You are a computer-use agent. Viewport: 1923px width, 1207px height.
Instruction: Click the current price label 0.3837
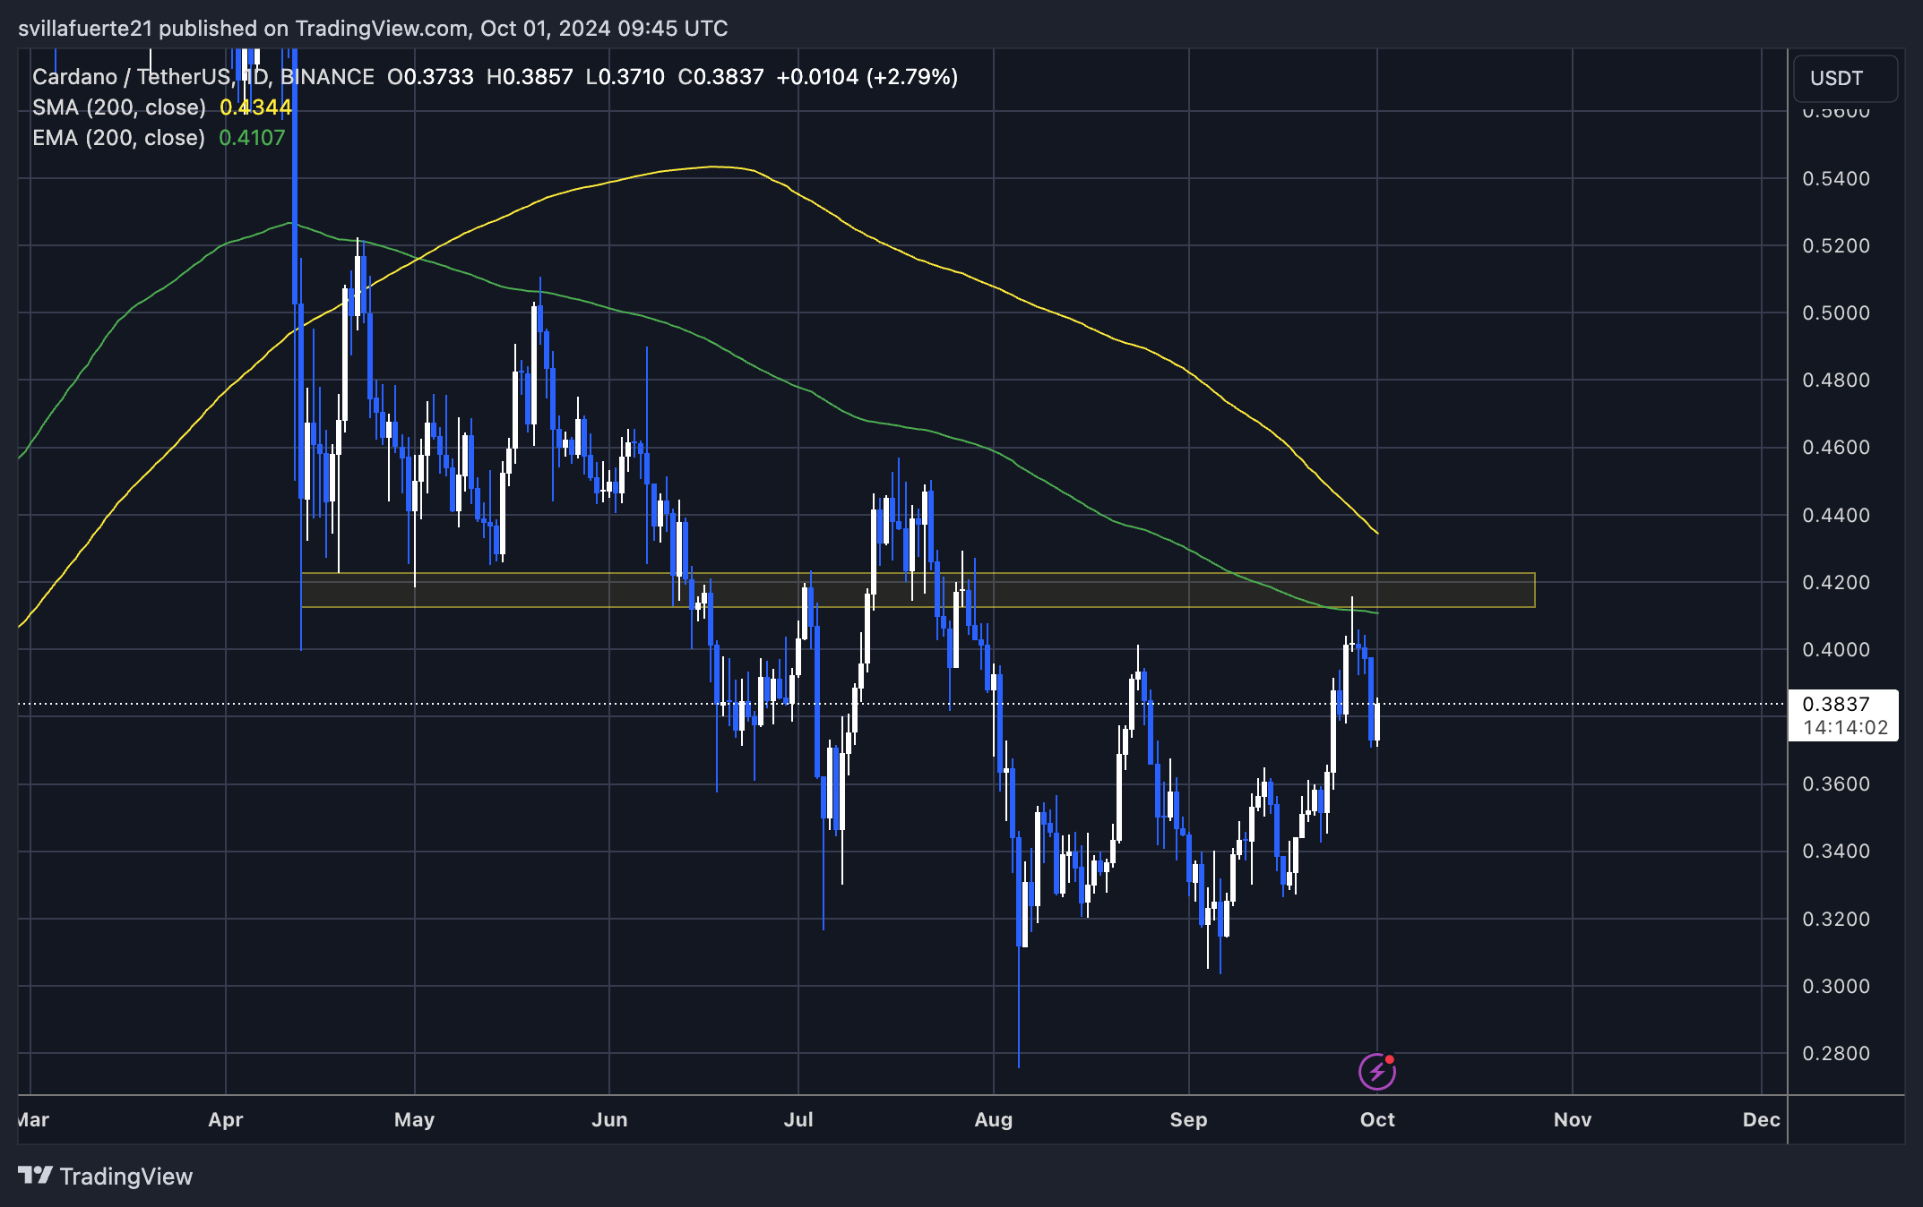(1835, 704)
